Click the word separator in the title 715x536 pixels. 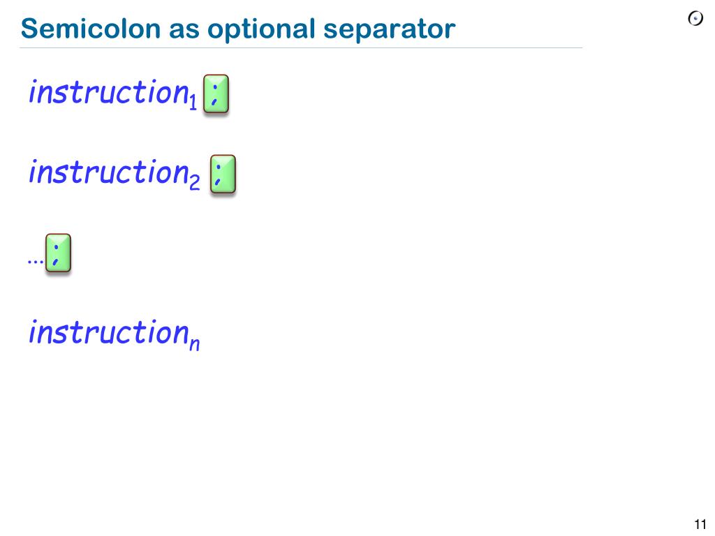click(x=390, y=31)
